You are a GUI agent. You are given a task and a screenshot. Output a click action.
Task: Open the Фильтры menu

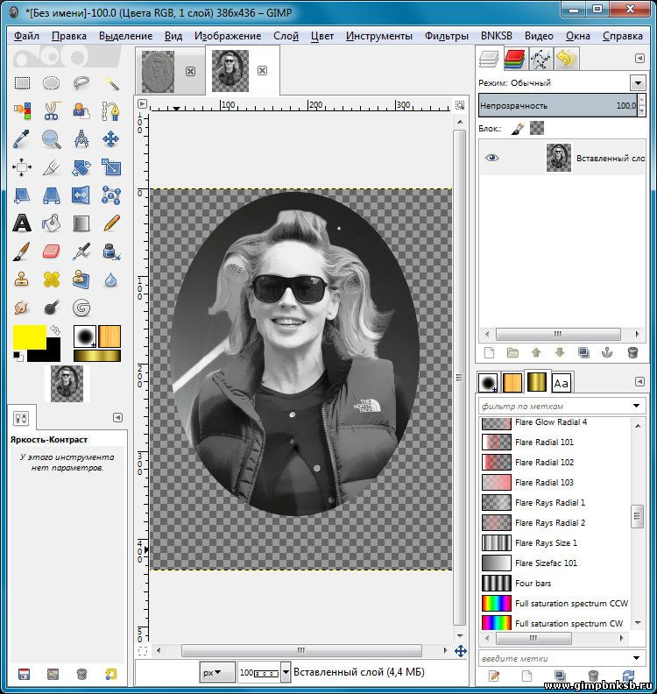click(447, 36)
